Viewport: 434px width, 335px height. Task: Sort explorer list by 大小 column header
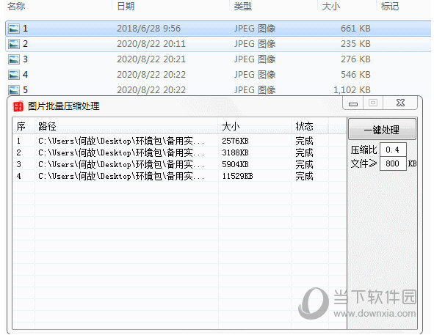pos(330,6)
